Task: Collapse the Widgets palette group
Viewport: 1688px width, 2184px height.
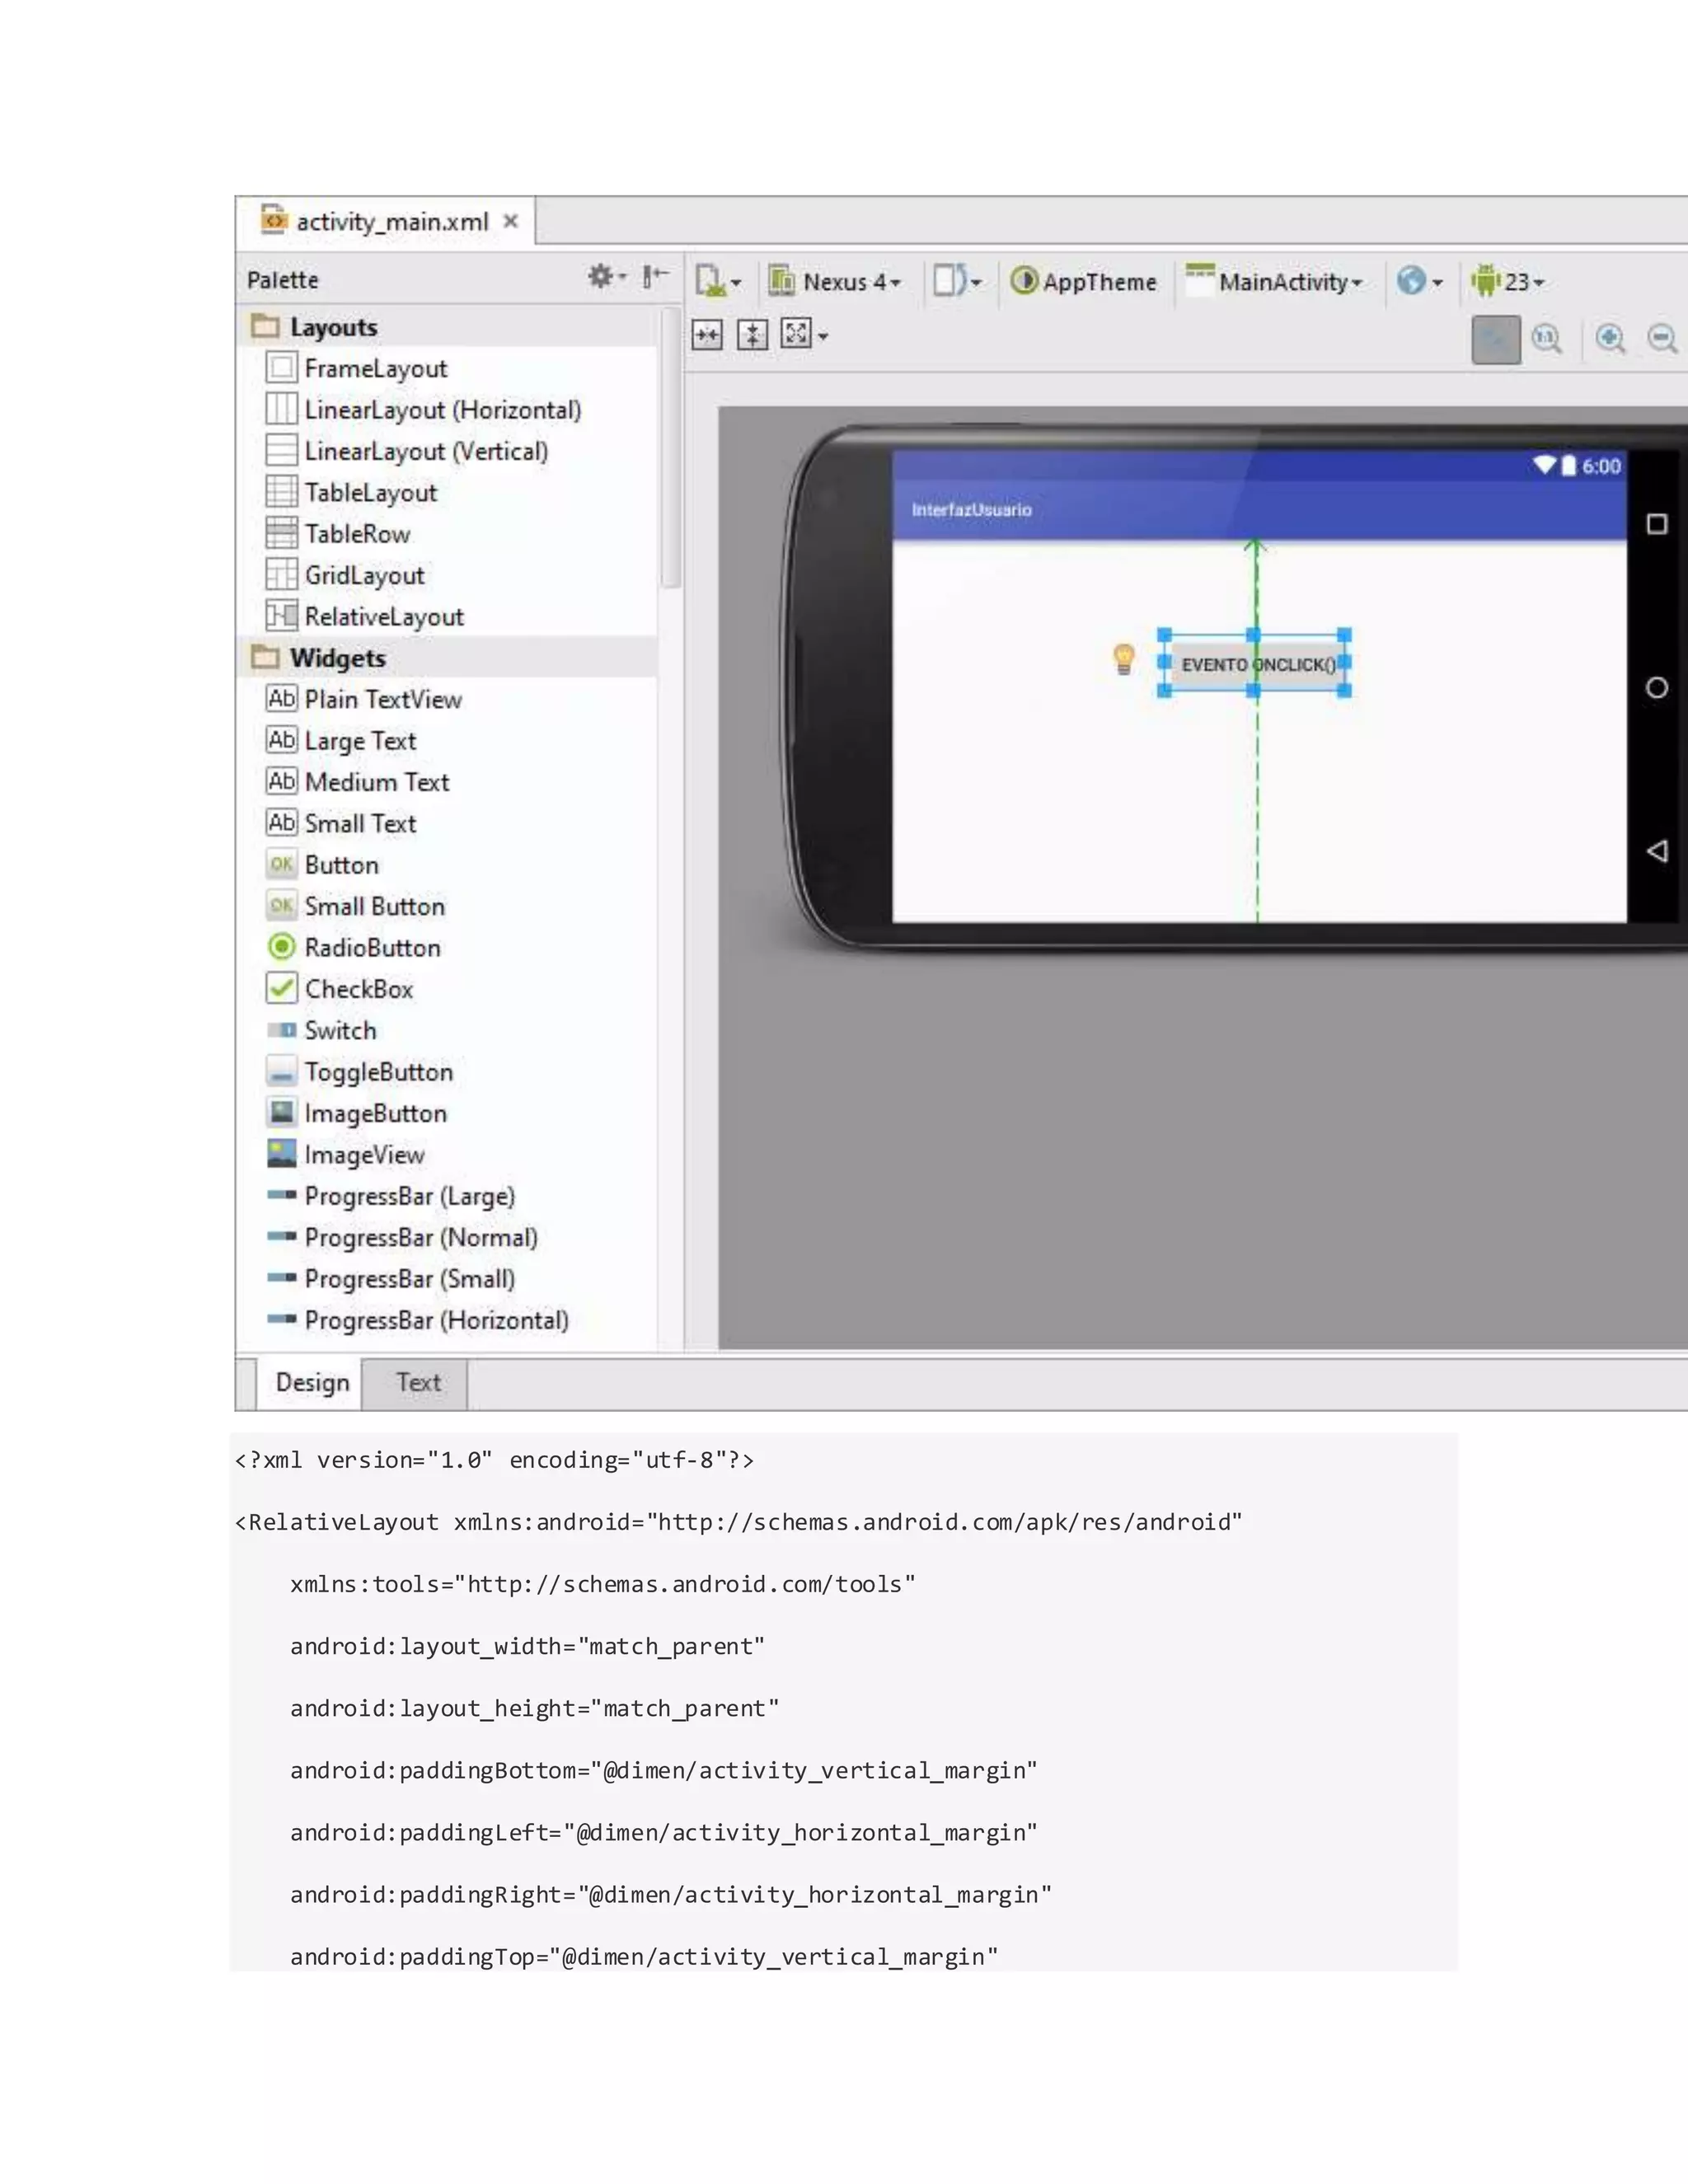Action: point(319,658)
